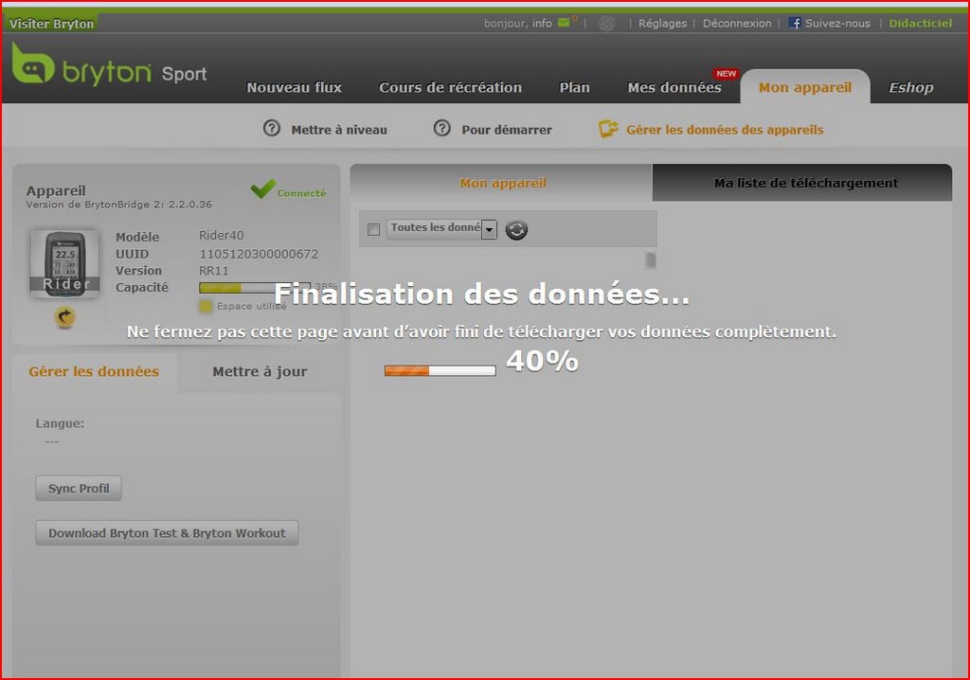The width and height of the screenshot is (970, 680).
Task: Open the Didacticiel link
Action: pyautogui.click(x=921, y=23)
